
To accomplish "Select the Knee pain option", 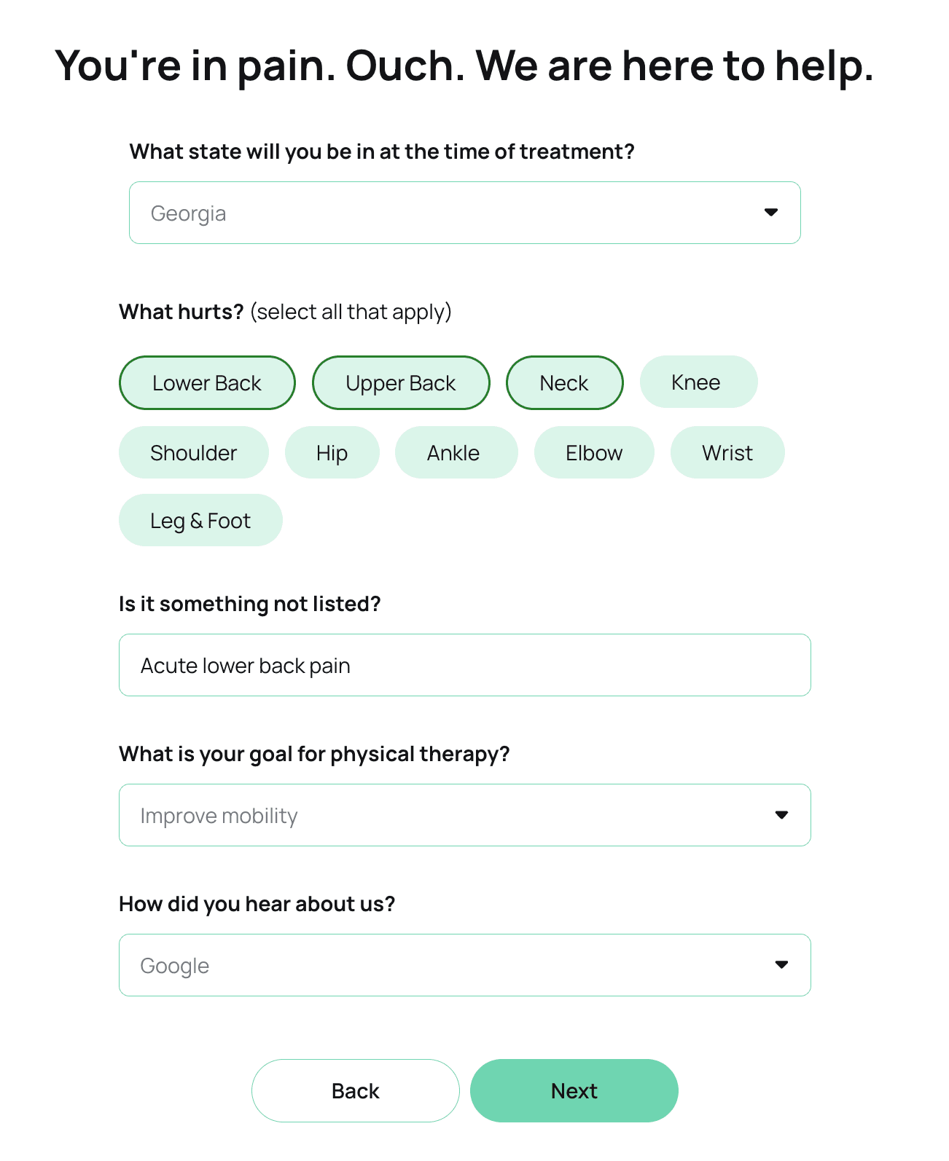I will [x=698, y=382].
